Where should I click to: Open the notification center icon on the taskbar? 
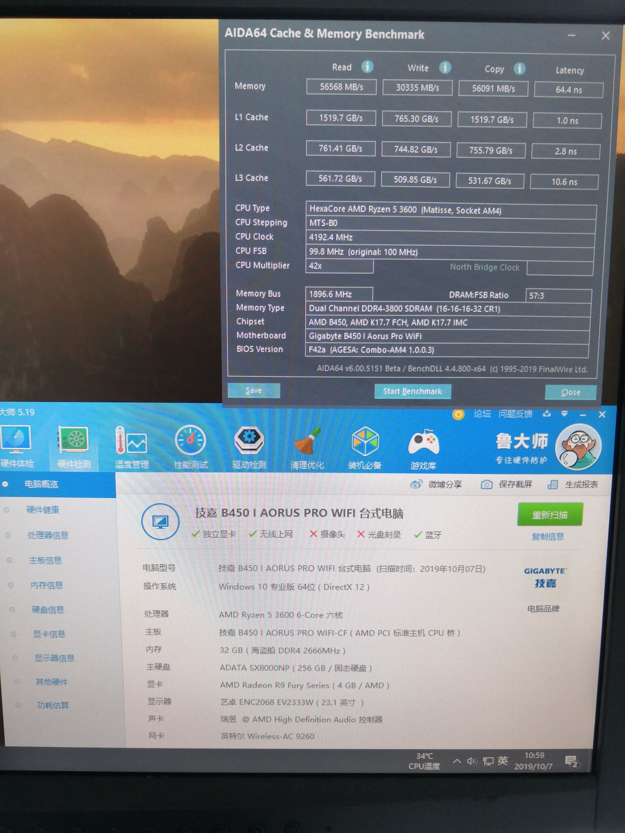571,761
